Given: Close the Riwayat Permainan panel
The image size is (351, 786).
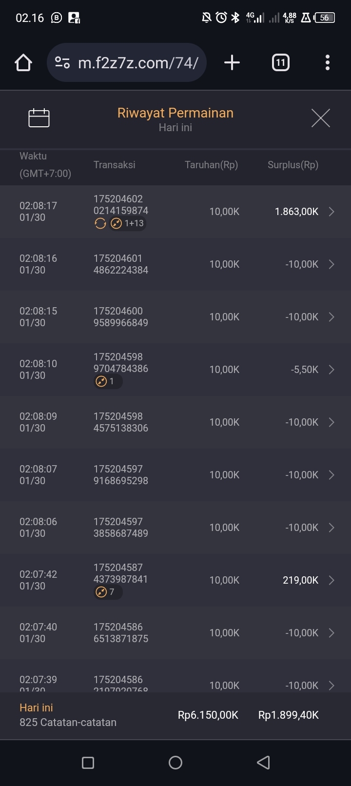Looking at the screenshot, I should [x=320, y=118].
